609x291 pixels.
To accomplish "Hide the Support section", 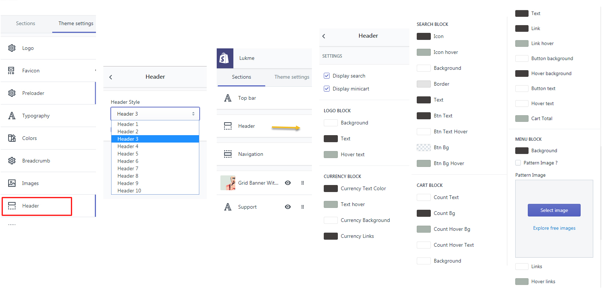I will 288,207.
